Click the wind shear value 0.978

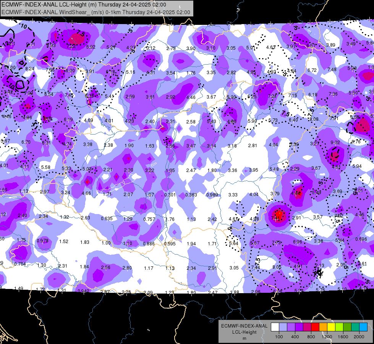point(43,241)
